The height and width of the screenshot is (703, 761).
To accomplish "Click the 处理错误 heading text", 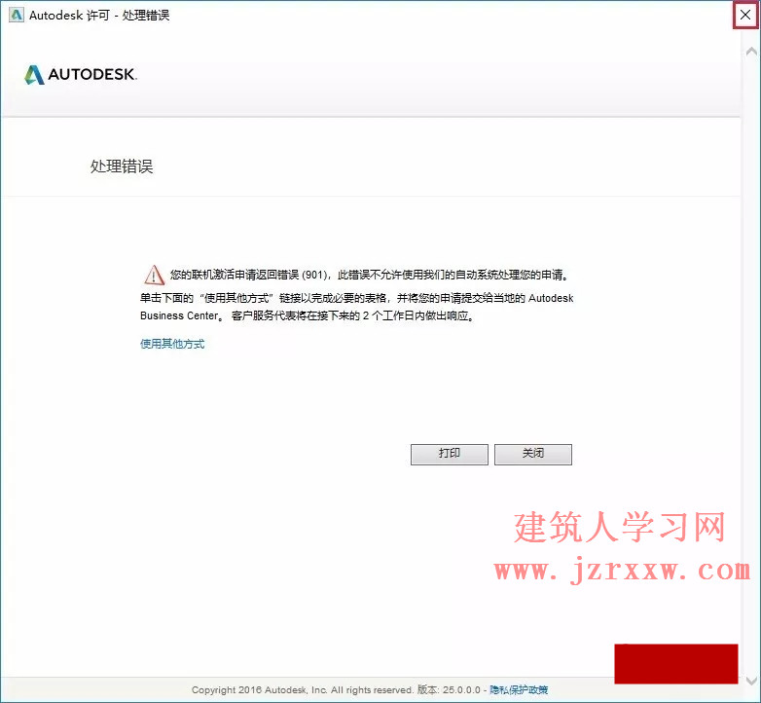I will tap(122, 166).
